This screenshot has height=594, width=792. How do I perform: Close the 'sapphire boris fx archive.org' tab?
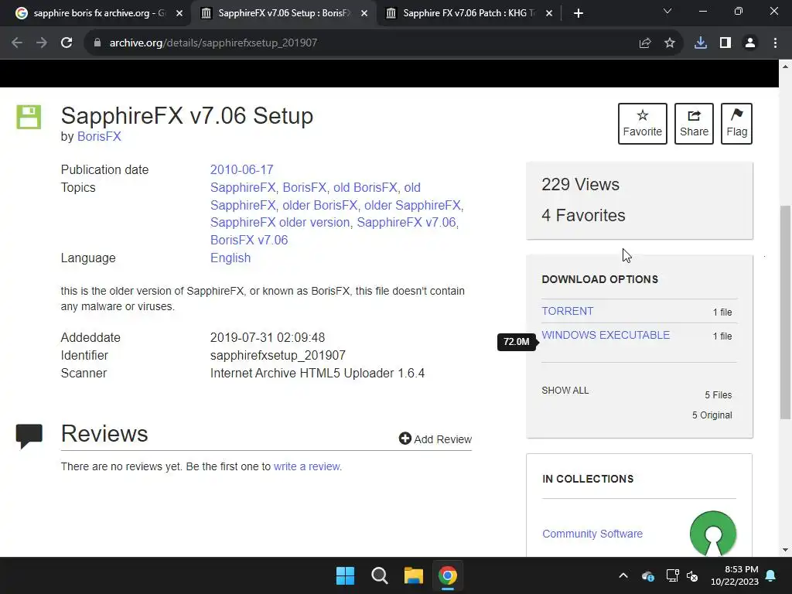[x=179, y=14]
